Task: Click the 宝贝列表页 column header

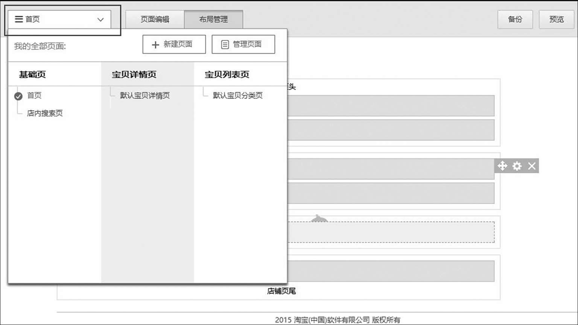Action: tap(227, 74)
